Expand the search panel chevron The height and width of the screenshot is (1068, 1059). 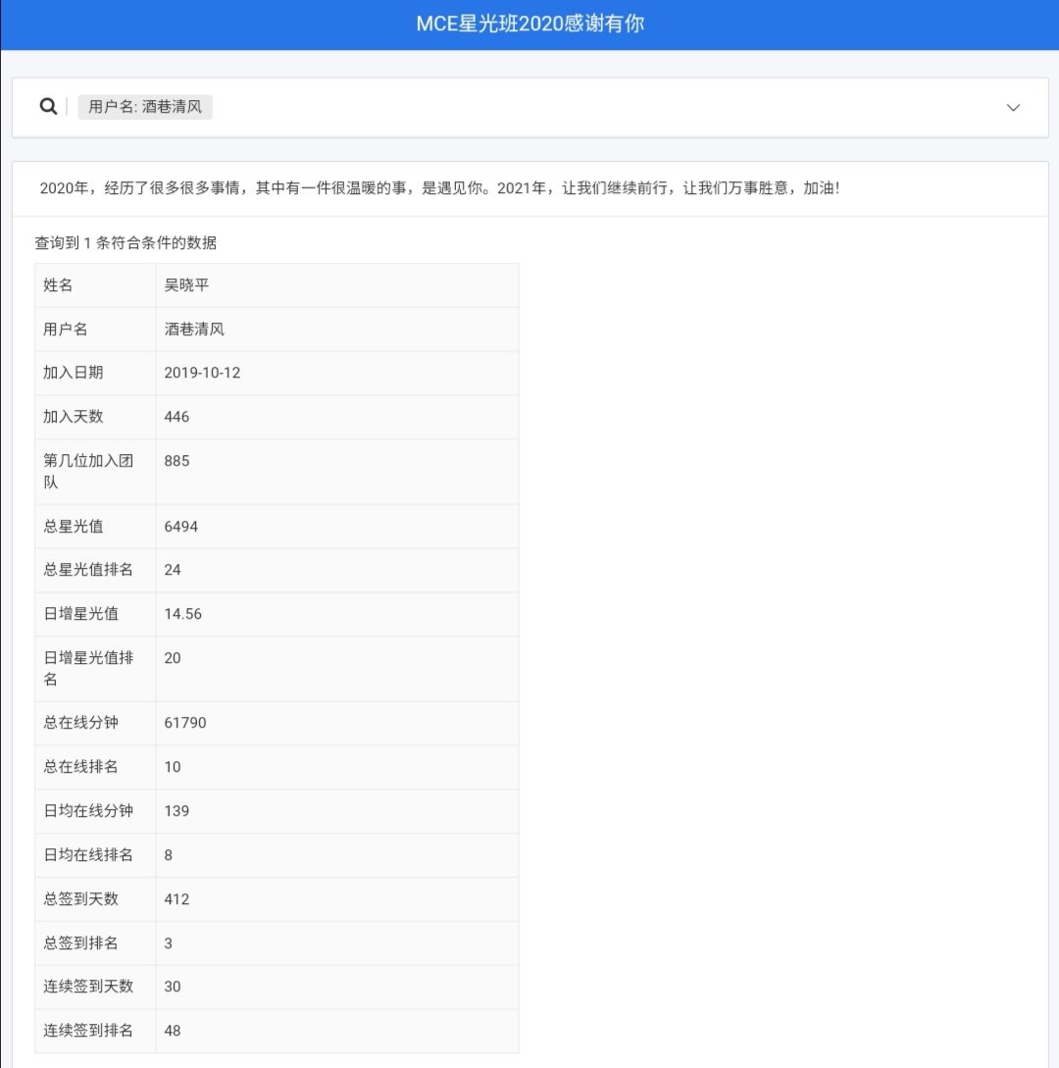click(1013, 108)
